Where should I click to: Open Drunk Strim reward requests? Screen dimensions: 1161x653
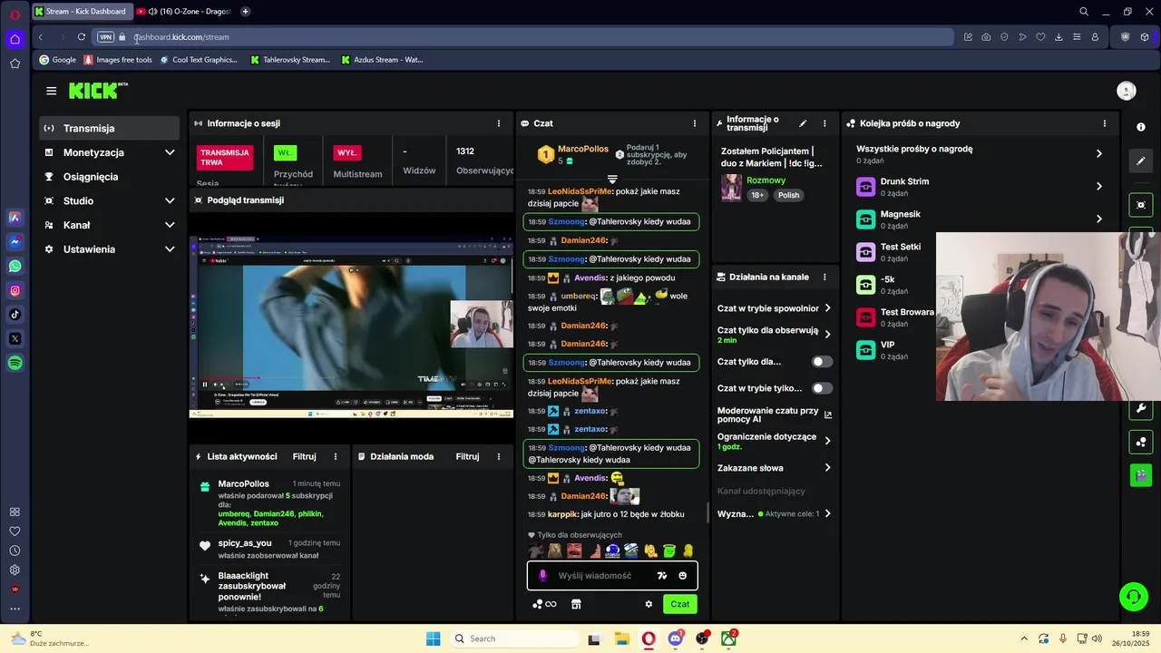(x=980, y=186)
